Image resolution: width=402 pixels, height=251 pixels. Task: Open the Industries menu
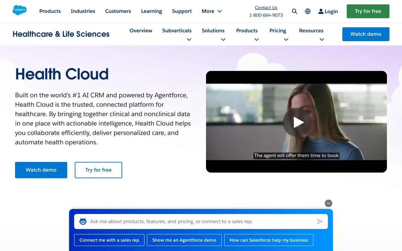[83, 11]
